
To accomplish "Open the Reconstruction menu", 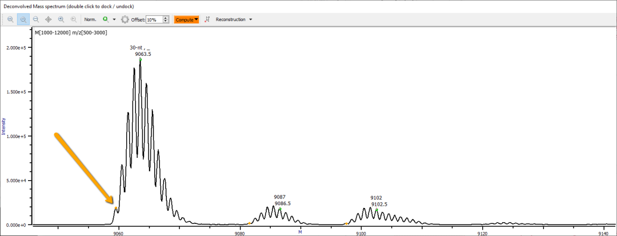I will coord(231,19).
